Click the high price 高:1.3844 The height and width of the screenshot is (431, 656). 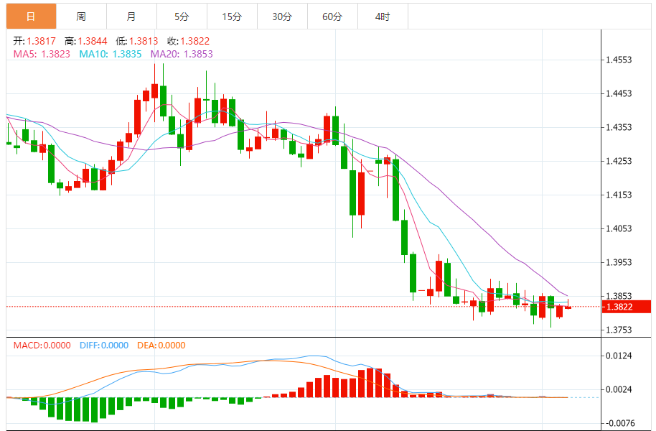tap(85, 41)
